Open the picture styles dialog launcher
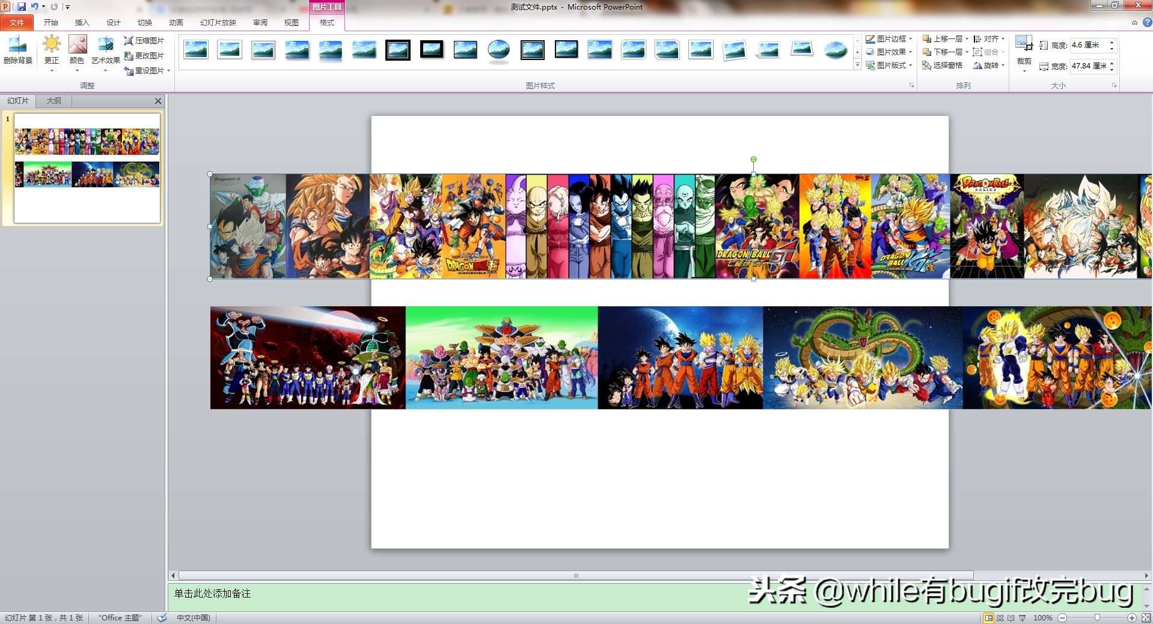The width and height of the screenshot is (1153, 624). click(912, 86)
